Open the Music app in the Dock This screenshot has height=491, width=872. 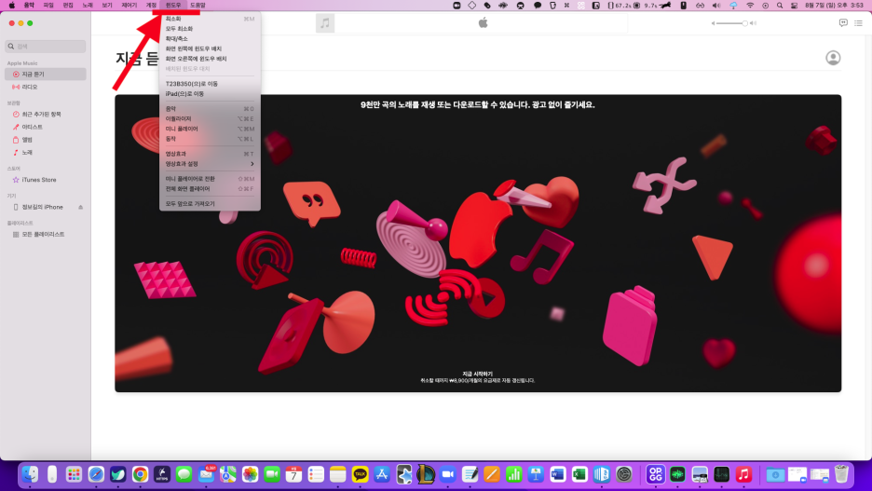point(743,474)
